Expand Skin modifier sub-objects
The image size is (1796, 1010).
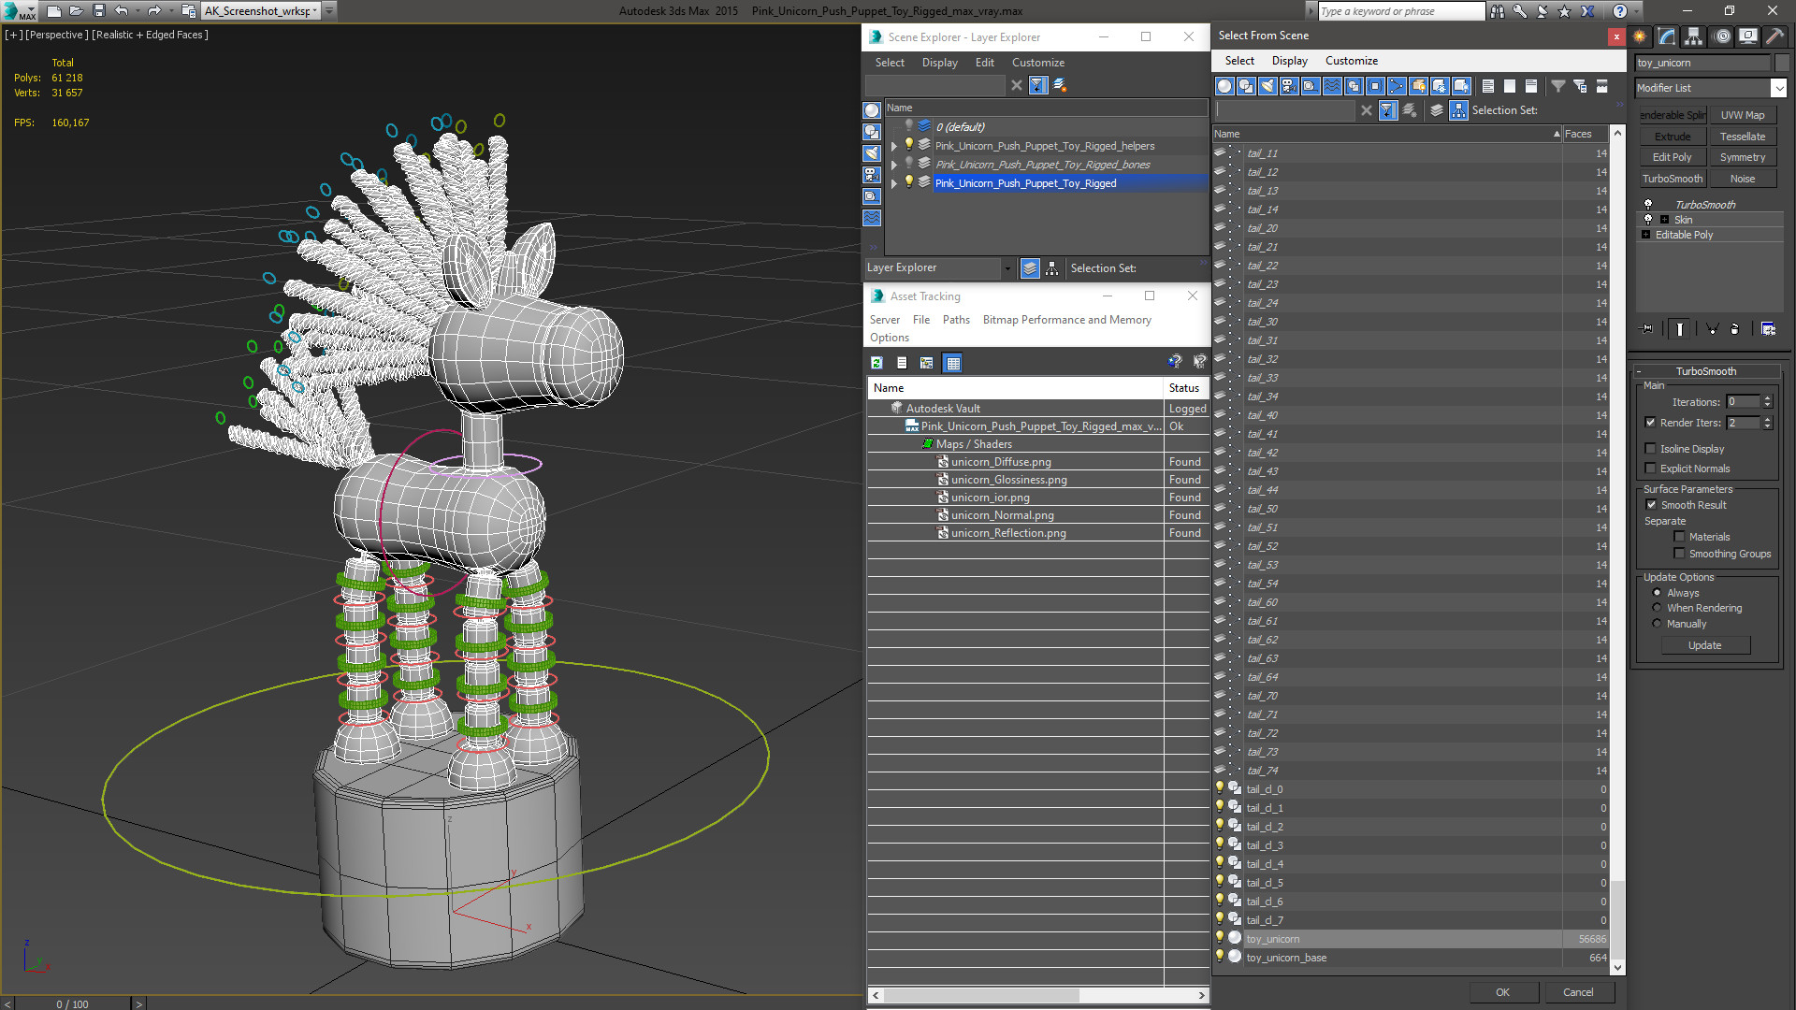tap(1664, 220)
